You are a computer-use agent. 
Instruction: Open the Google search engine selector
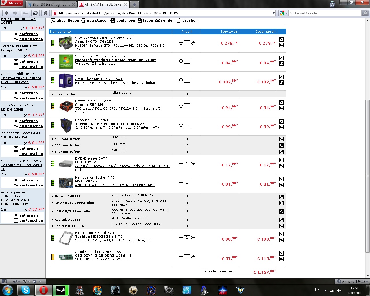(x=284, y=13)
